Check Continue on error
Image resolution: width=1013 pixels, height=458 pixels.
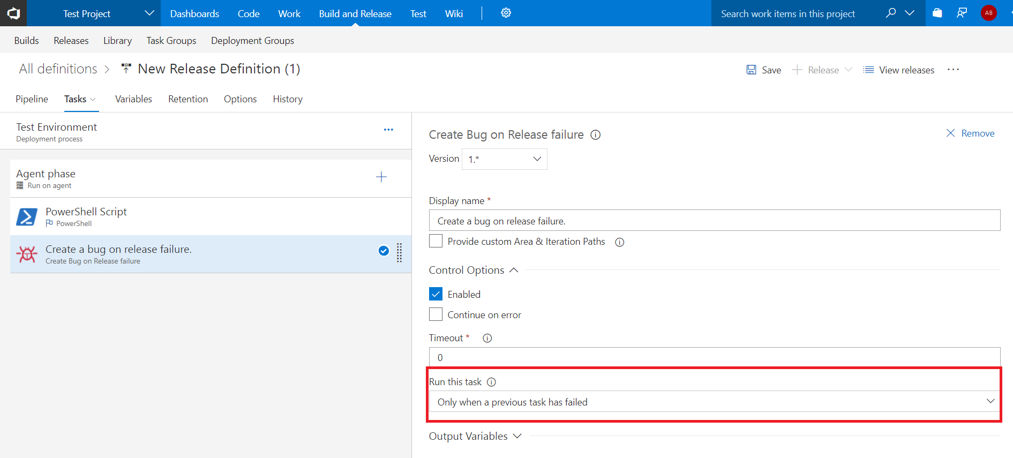tap(436, 314)
